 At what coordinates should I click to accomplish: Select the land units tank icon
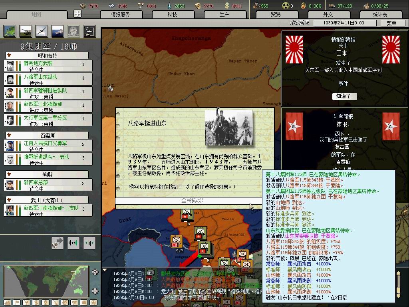click(26, 31)
